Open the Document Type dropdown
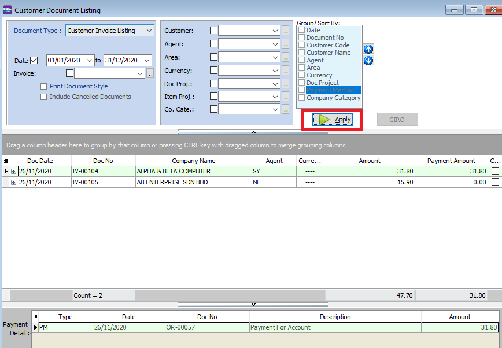 (x=149, y=31)
